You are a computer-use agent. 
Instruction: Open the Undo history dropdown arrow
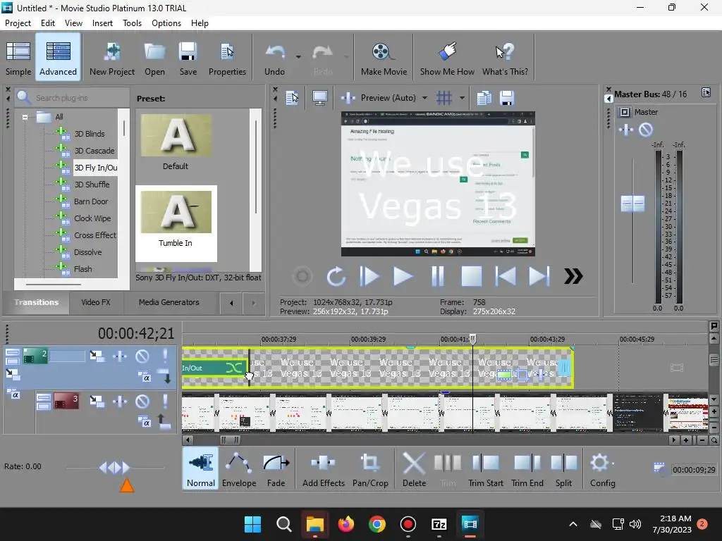pos(298,57)
